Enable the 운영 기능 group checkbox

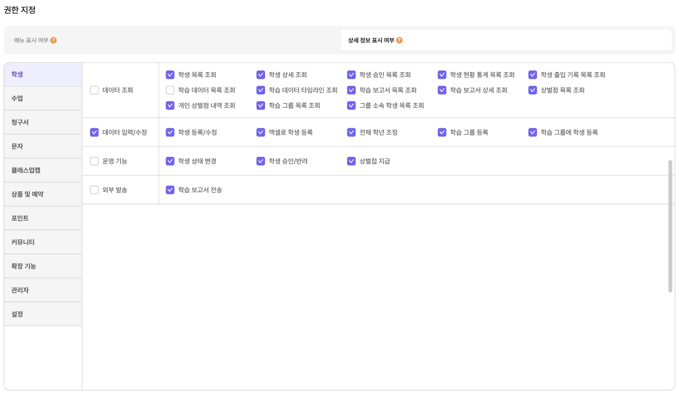point(94,161)
